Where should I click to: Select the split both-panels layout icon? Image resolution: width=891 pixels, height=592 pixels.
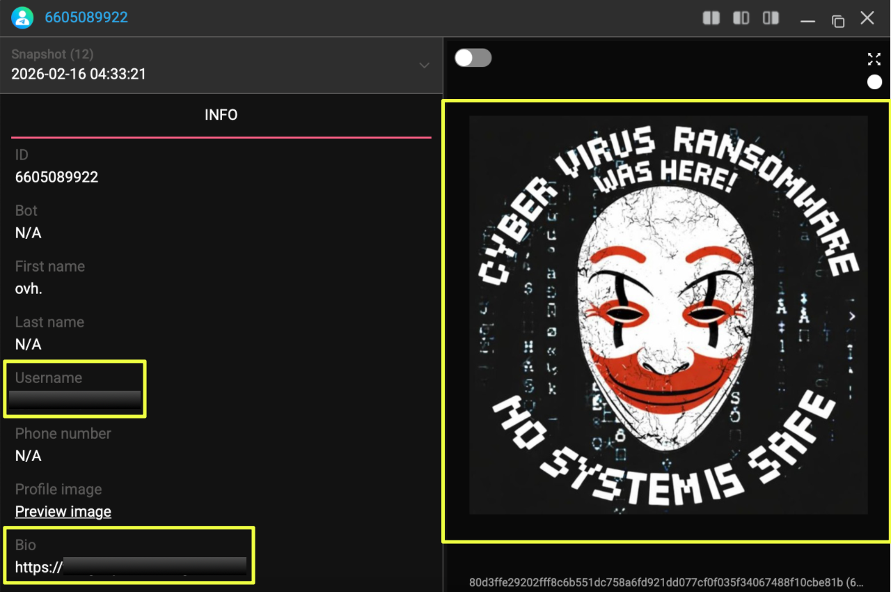pyautogui.click(x=711, y=18)
